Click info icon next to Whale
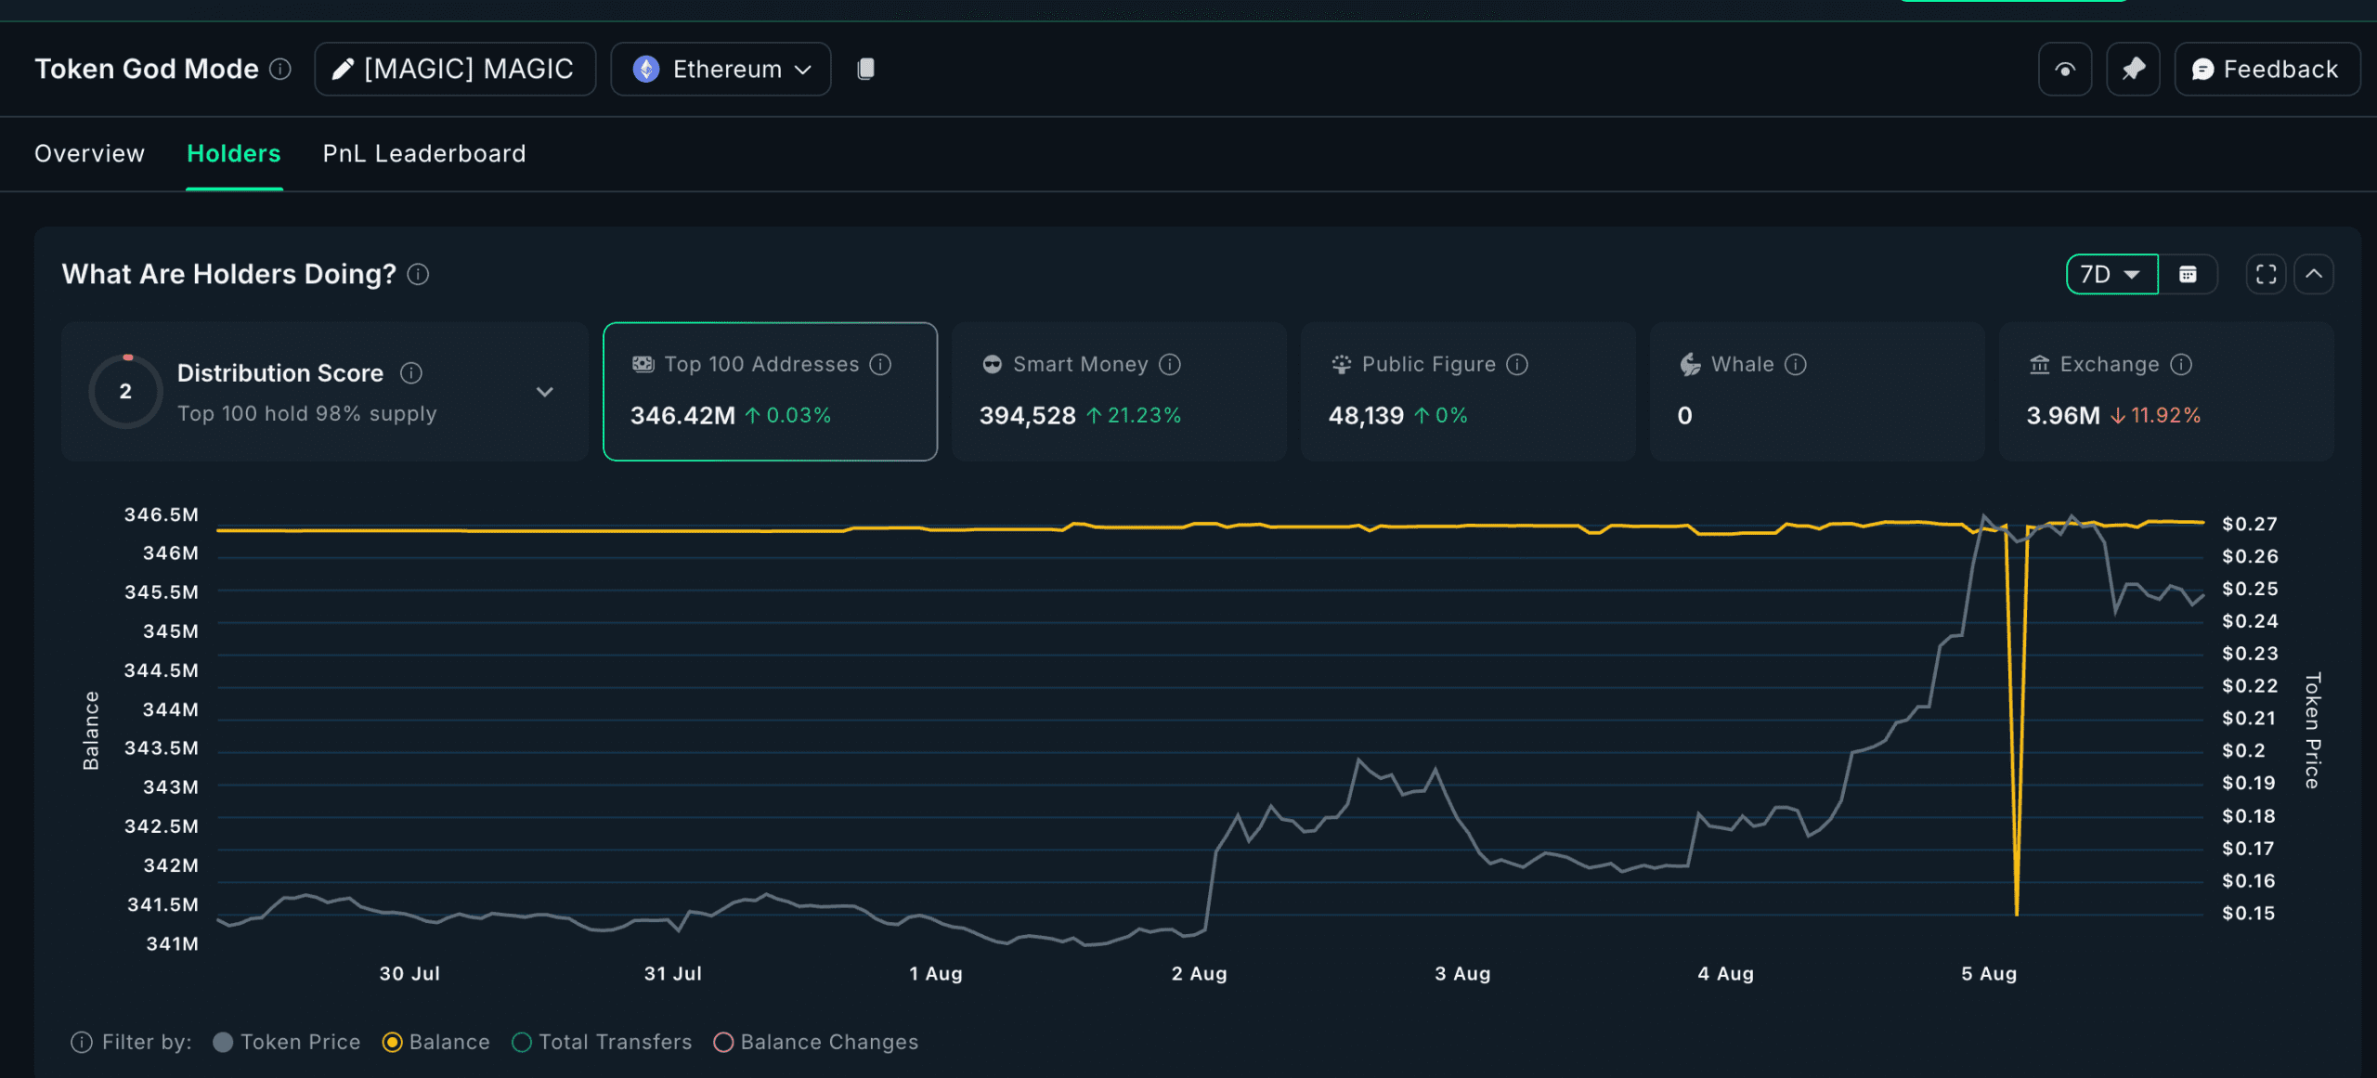This screenshot has height=1078, width=2377. coord(1796,364)
